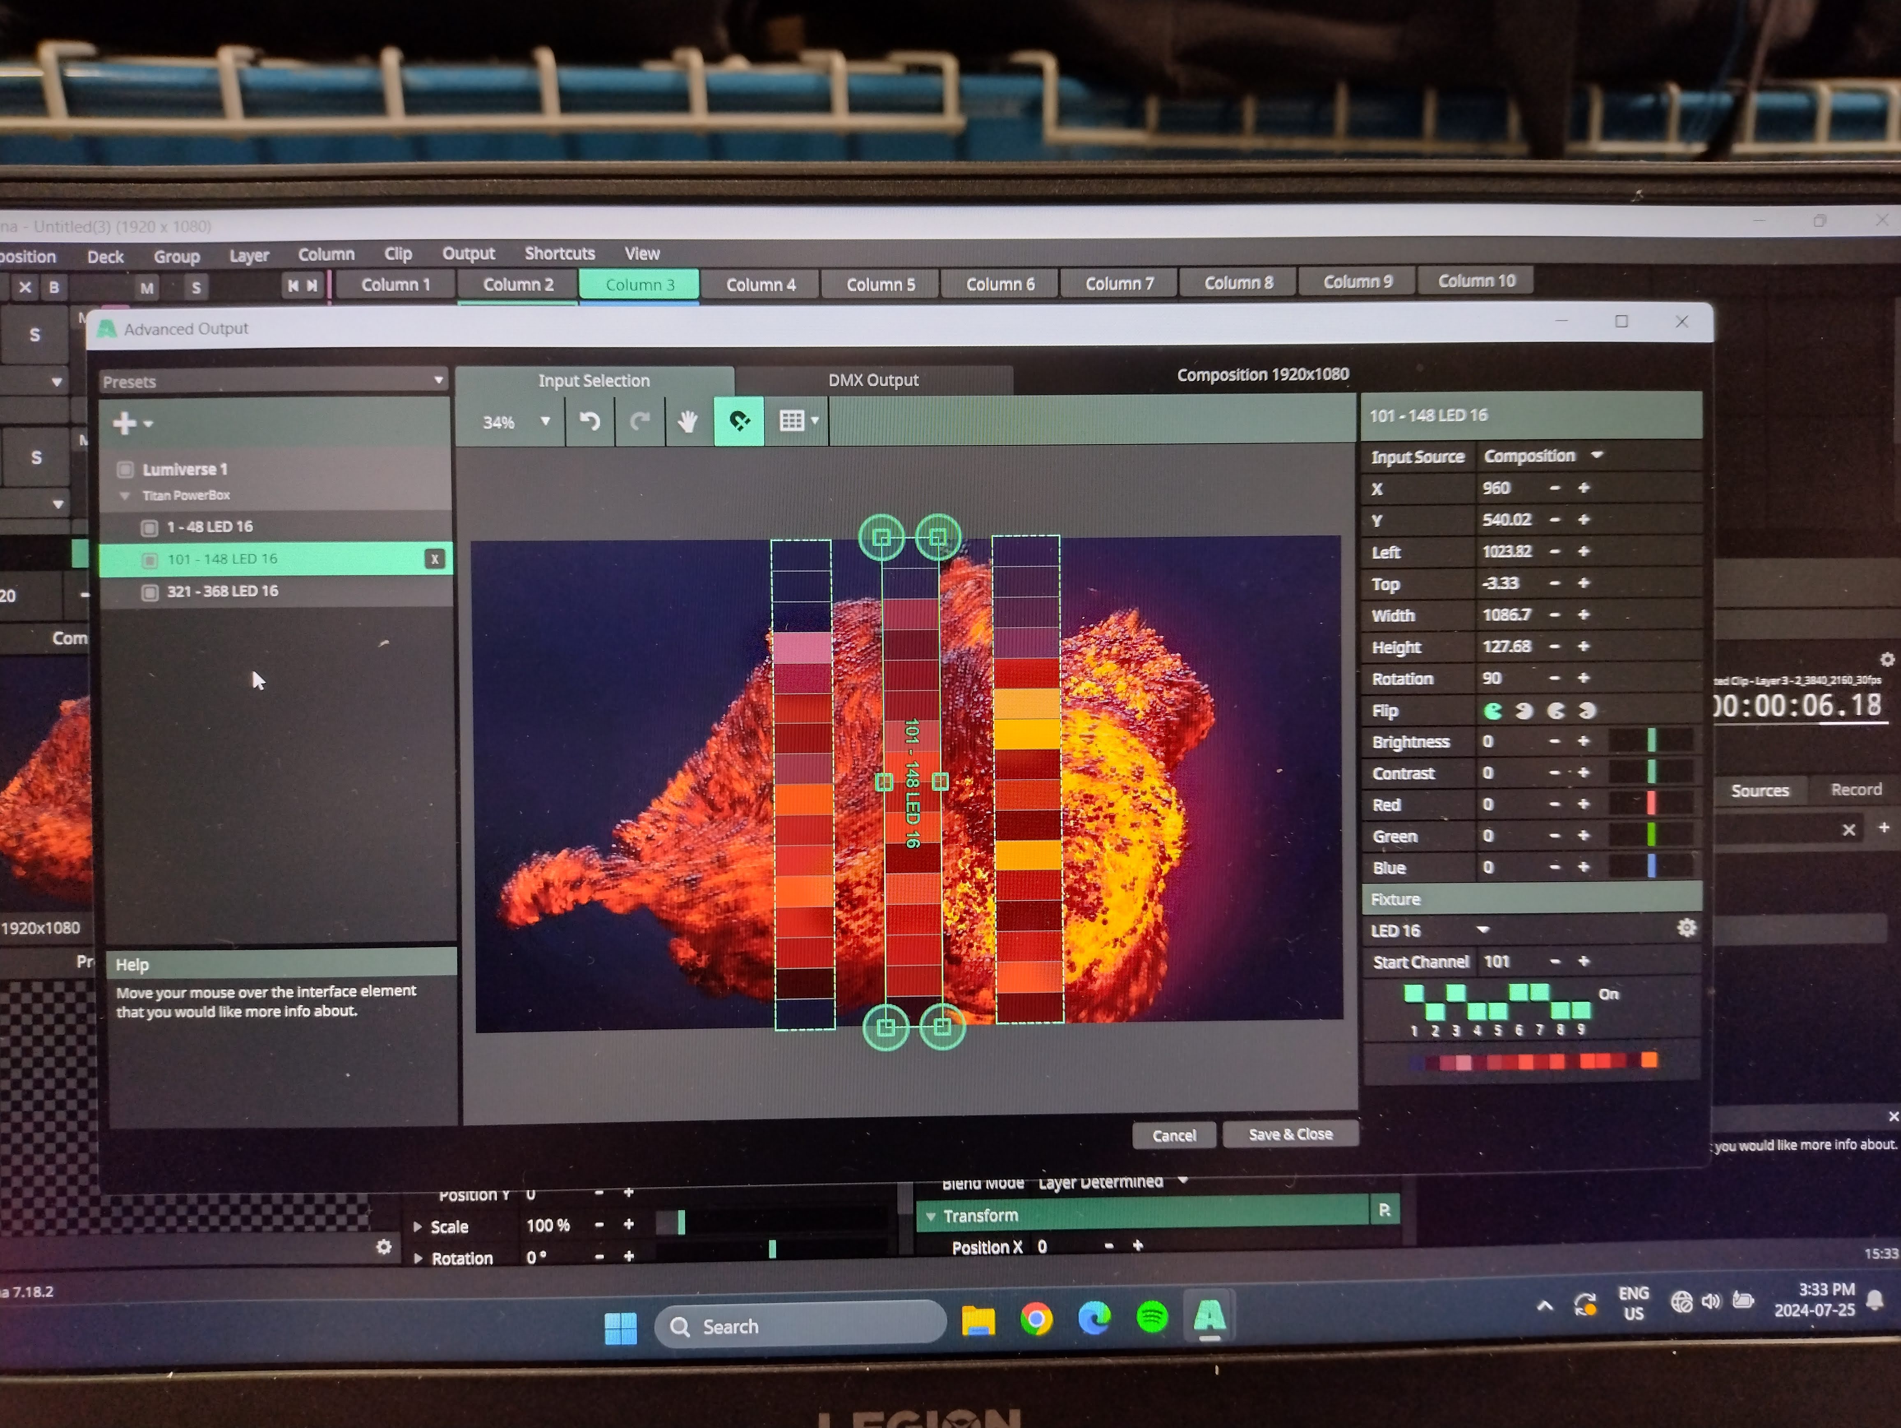Open the Output menu
This screenshot has width=1901, height=1428.
(x=467, y=254)
